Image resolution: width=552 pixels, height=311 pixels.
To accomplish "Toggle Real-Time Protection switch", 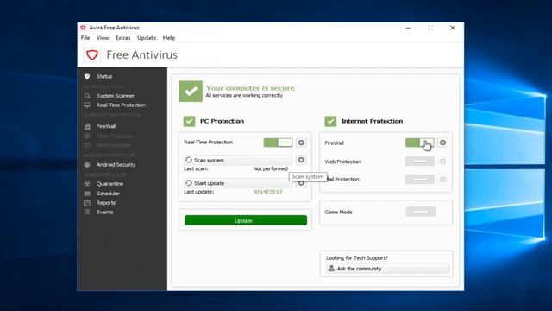I will point(278,143).
